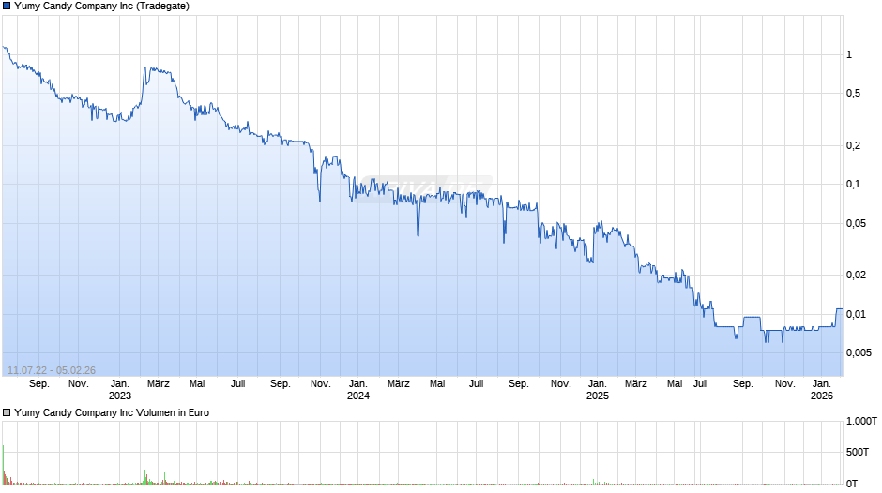This screenshot has height=493, width=882.
Task: Click the '2024' year label on the time axis
Action: tap(358, 396)
